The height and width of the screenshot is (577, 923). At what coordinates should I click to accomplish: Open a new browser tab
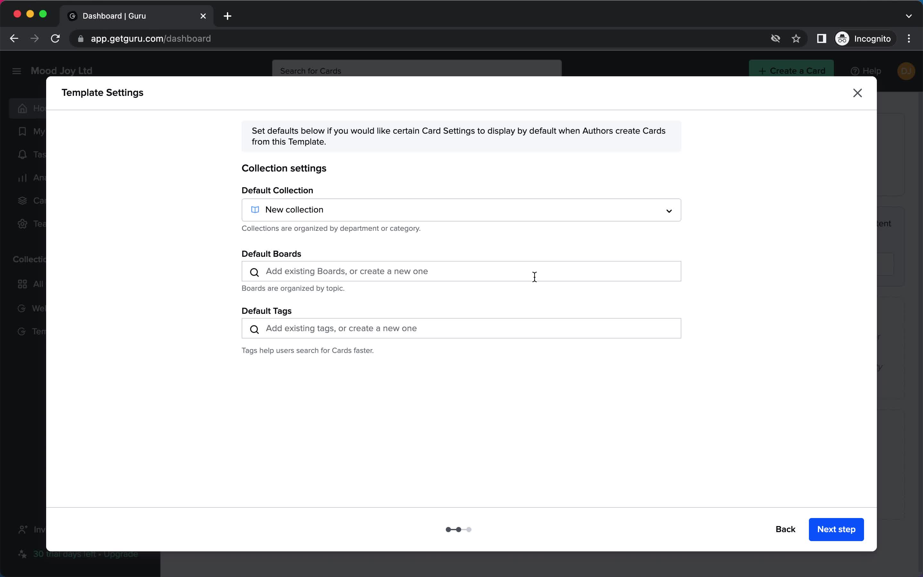pos(227,16)
